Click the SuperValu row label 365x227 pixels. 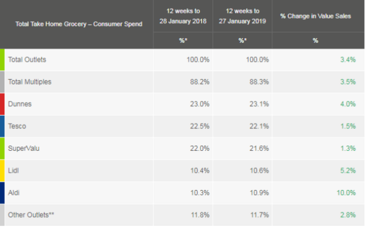(24, 148)
